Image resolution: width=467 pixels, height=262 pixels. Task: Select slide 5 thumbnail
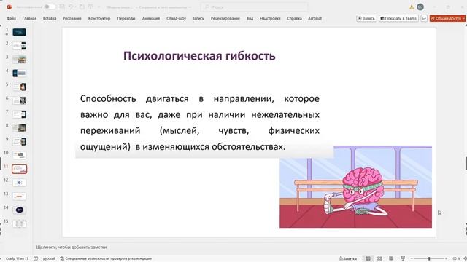pos(20,87)
